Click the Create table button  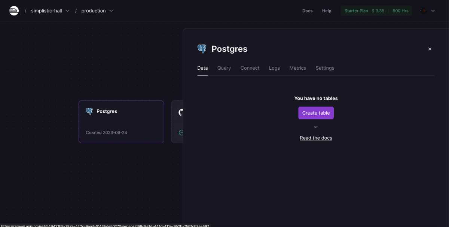pyautogui.click(x=316, y=113)
